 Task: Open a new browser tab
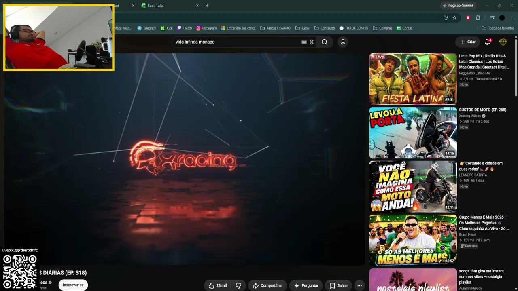pyautogui.click(x=207, y=6)
